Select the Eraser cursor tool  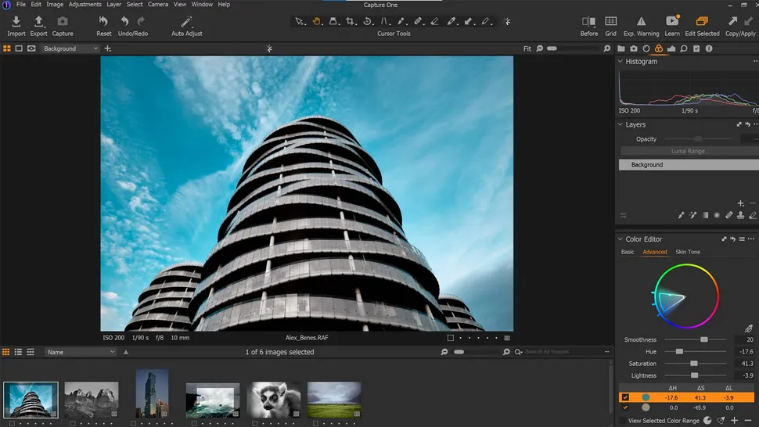[435, 21]
